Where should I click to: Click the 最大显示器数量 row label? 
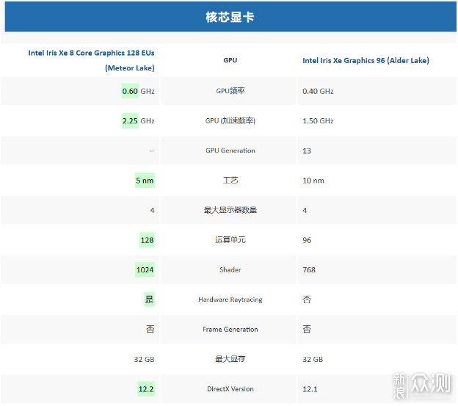point(230,210)
